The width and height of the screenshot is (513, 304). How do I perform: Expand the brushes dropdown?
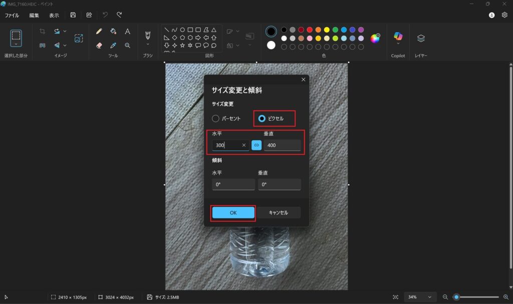(x=148, y=44)
